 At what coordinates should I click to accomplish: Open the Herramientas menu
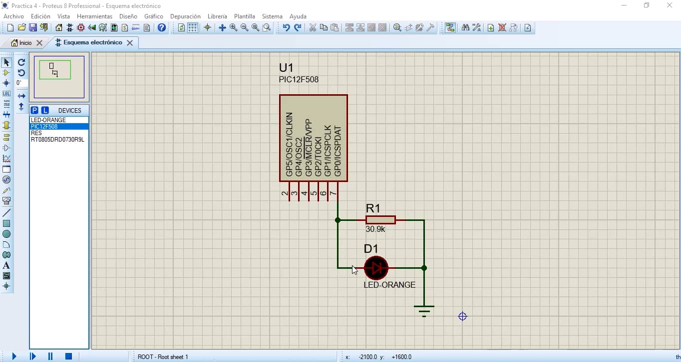point(94,16)
